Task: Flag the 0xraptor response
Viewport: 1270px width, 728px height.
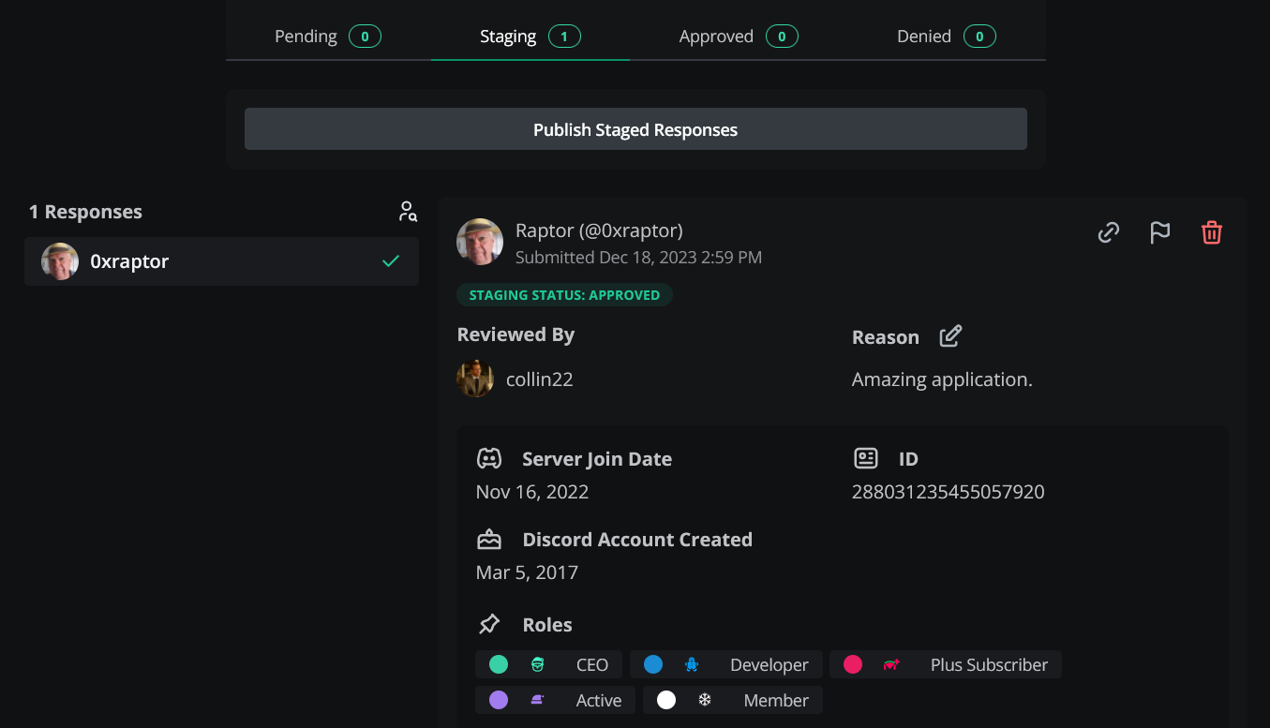Action: tap(1160, 232)
